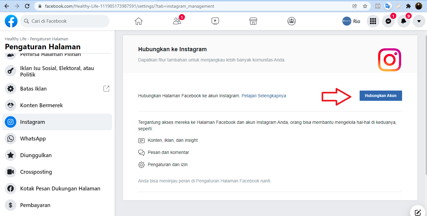Open the apps grid menu icon

(x=373, y=21)
